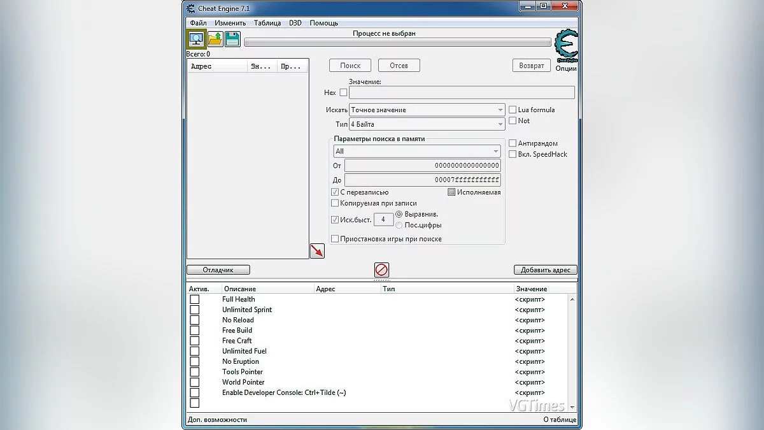The height and width of the screenshot is (430, 764).
Task: Open the Таблица menu
Action: [x=267, y=22]
